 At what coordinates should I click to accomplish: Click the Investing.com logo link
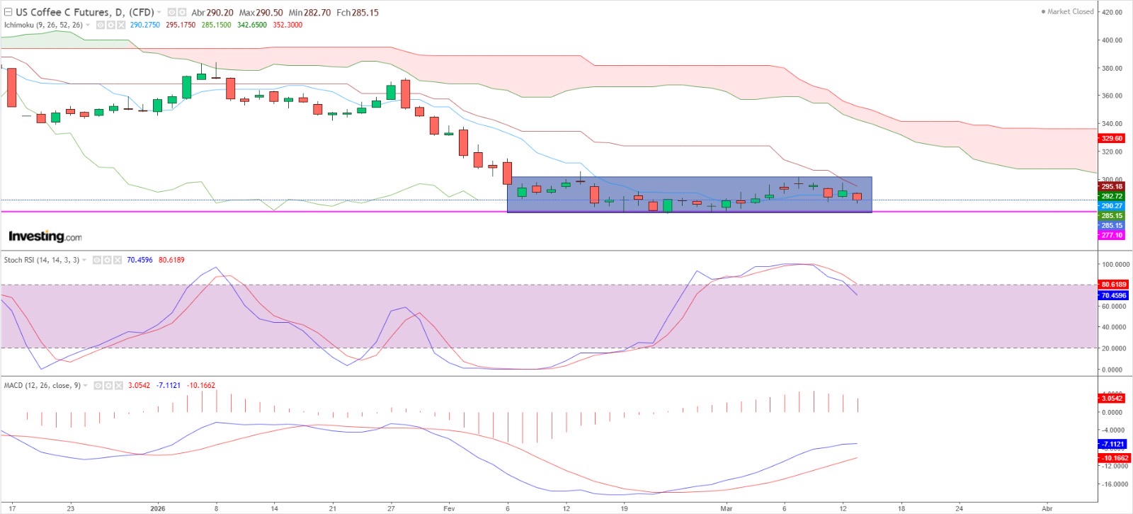pyautogui.click(x=45, y=236)
